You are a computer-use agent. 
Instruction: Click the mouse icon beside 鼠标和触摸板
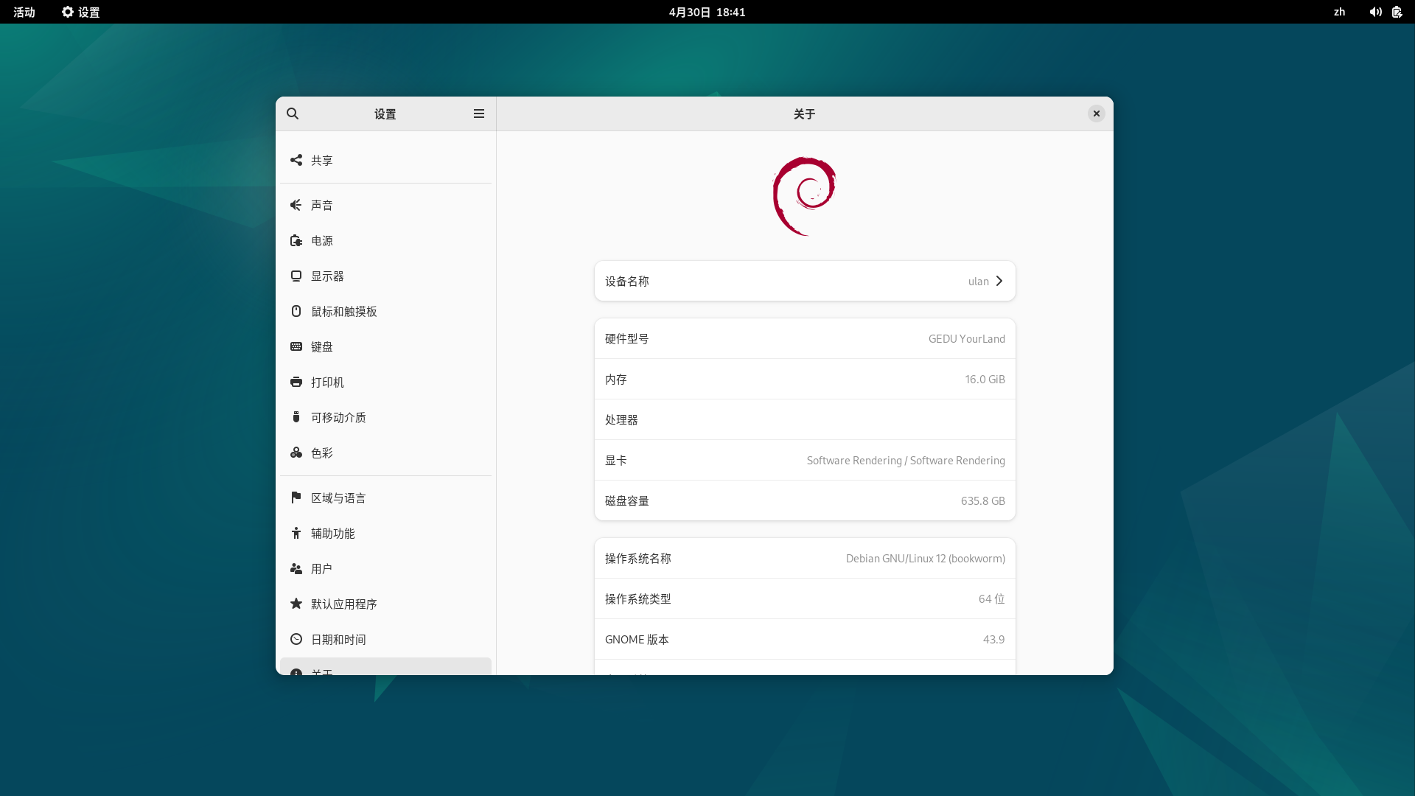coord(296,311)
